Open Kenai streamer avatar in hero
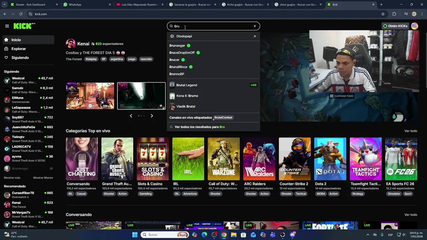Viewport: 427px width, 240px height. pyautogui.click(x=70, y=44)
